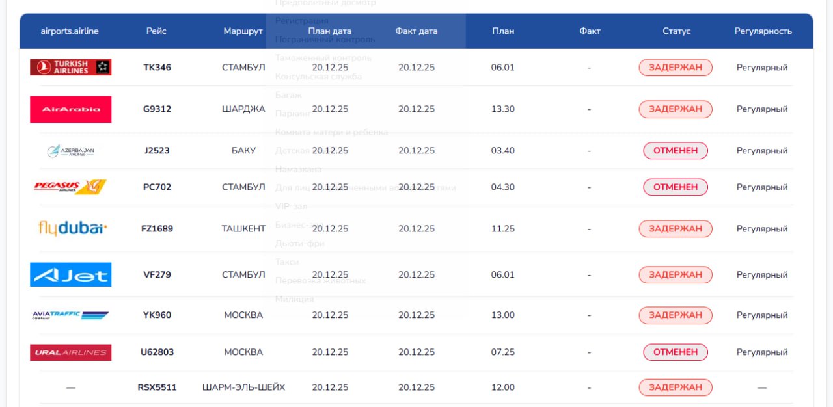Click the Маршрут column header

pyautogui.click(x=243, y=31)
